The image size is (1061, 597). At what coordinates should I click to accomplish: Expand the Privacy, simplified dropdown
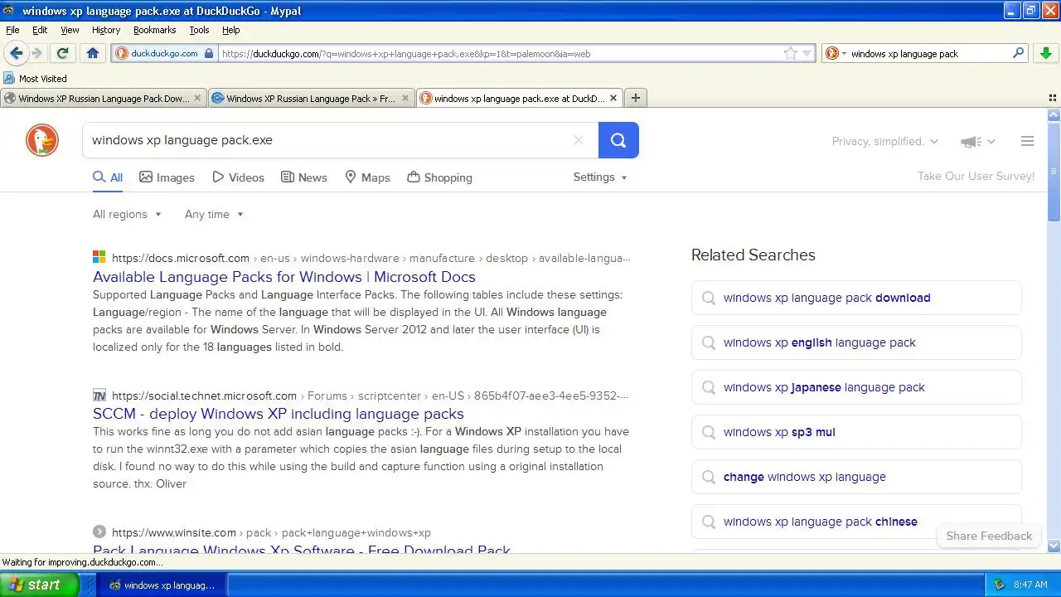(884, 141)
